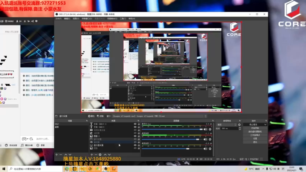Open 桌面音频 2 audio settings gear
Image resolution: width=306 pixels, height=172 pixels.
tap(210, 149)
